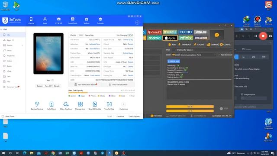Select the Vsmart brand in UnlockTool

click(155, 32)
